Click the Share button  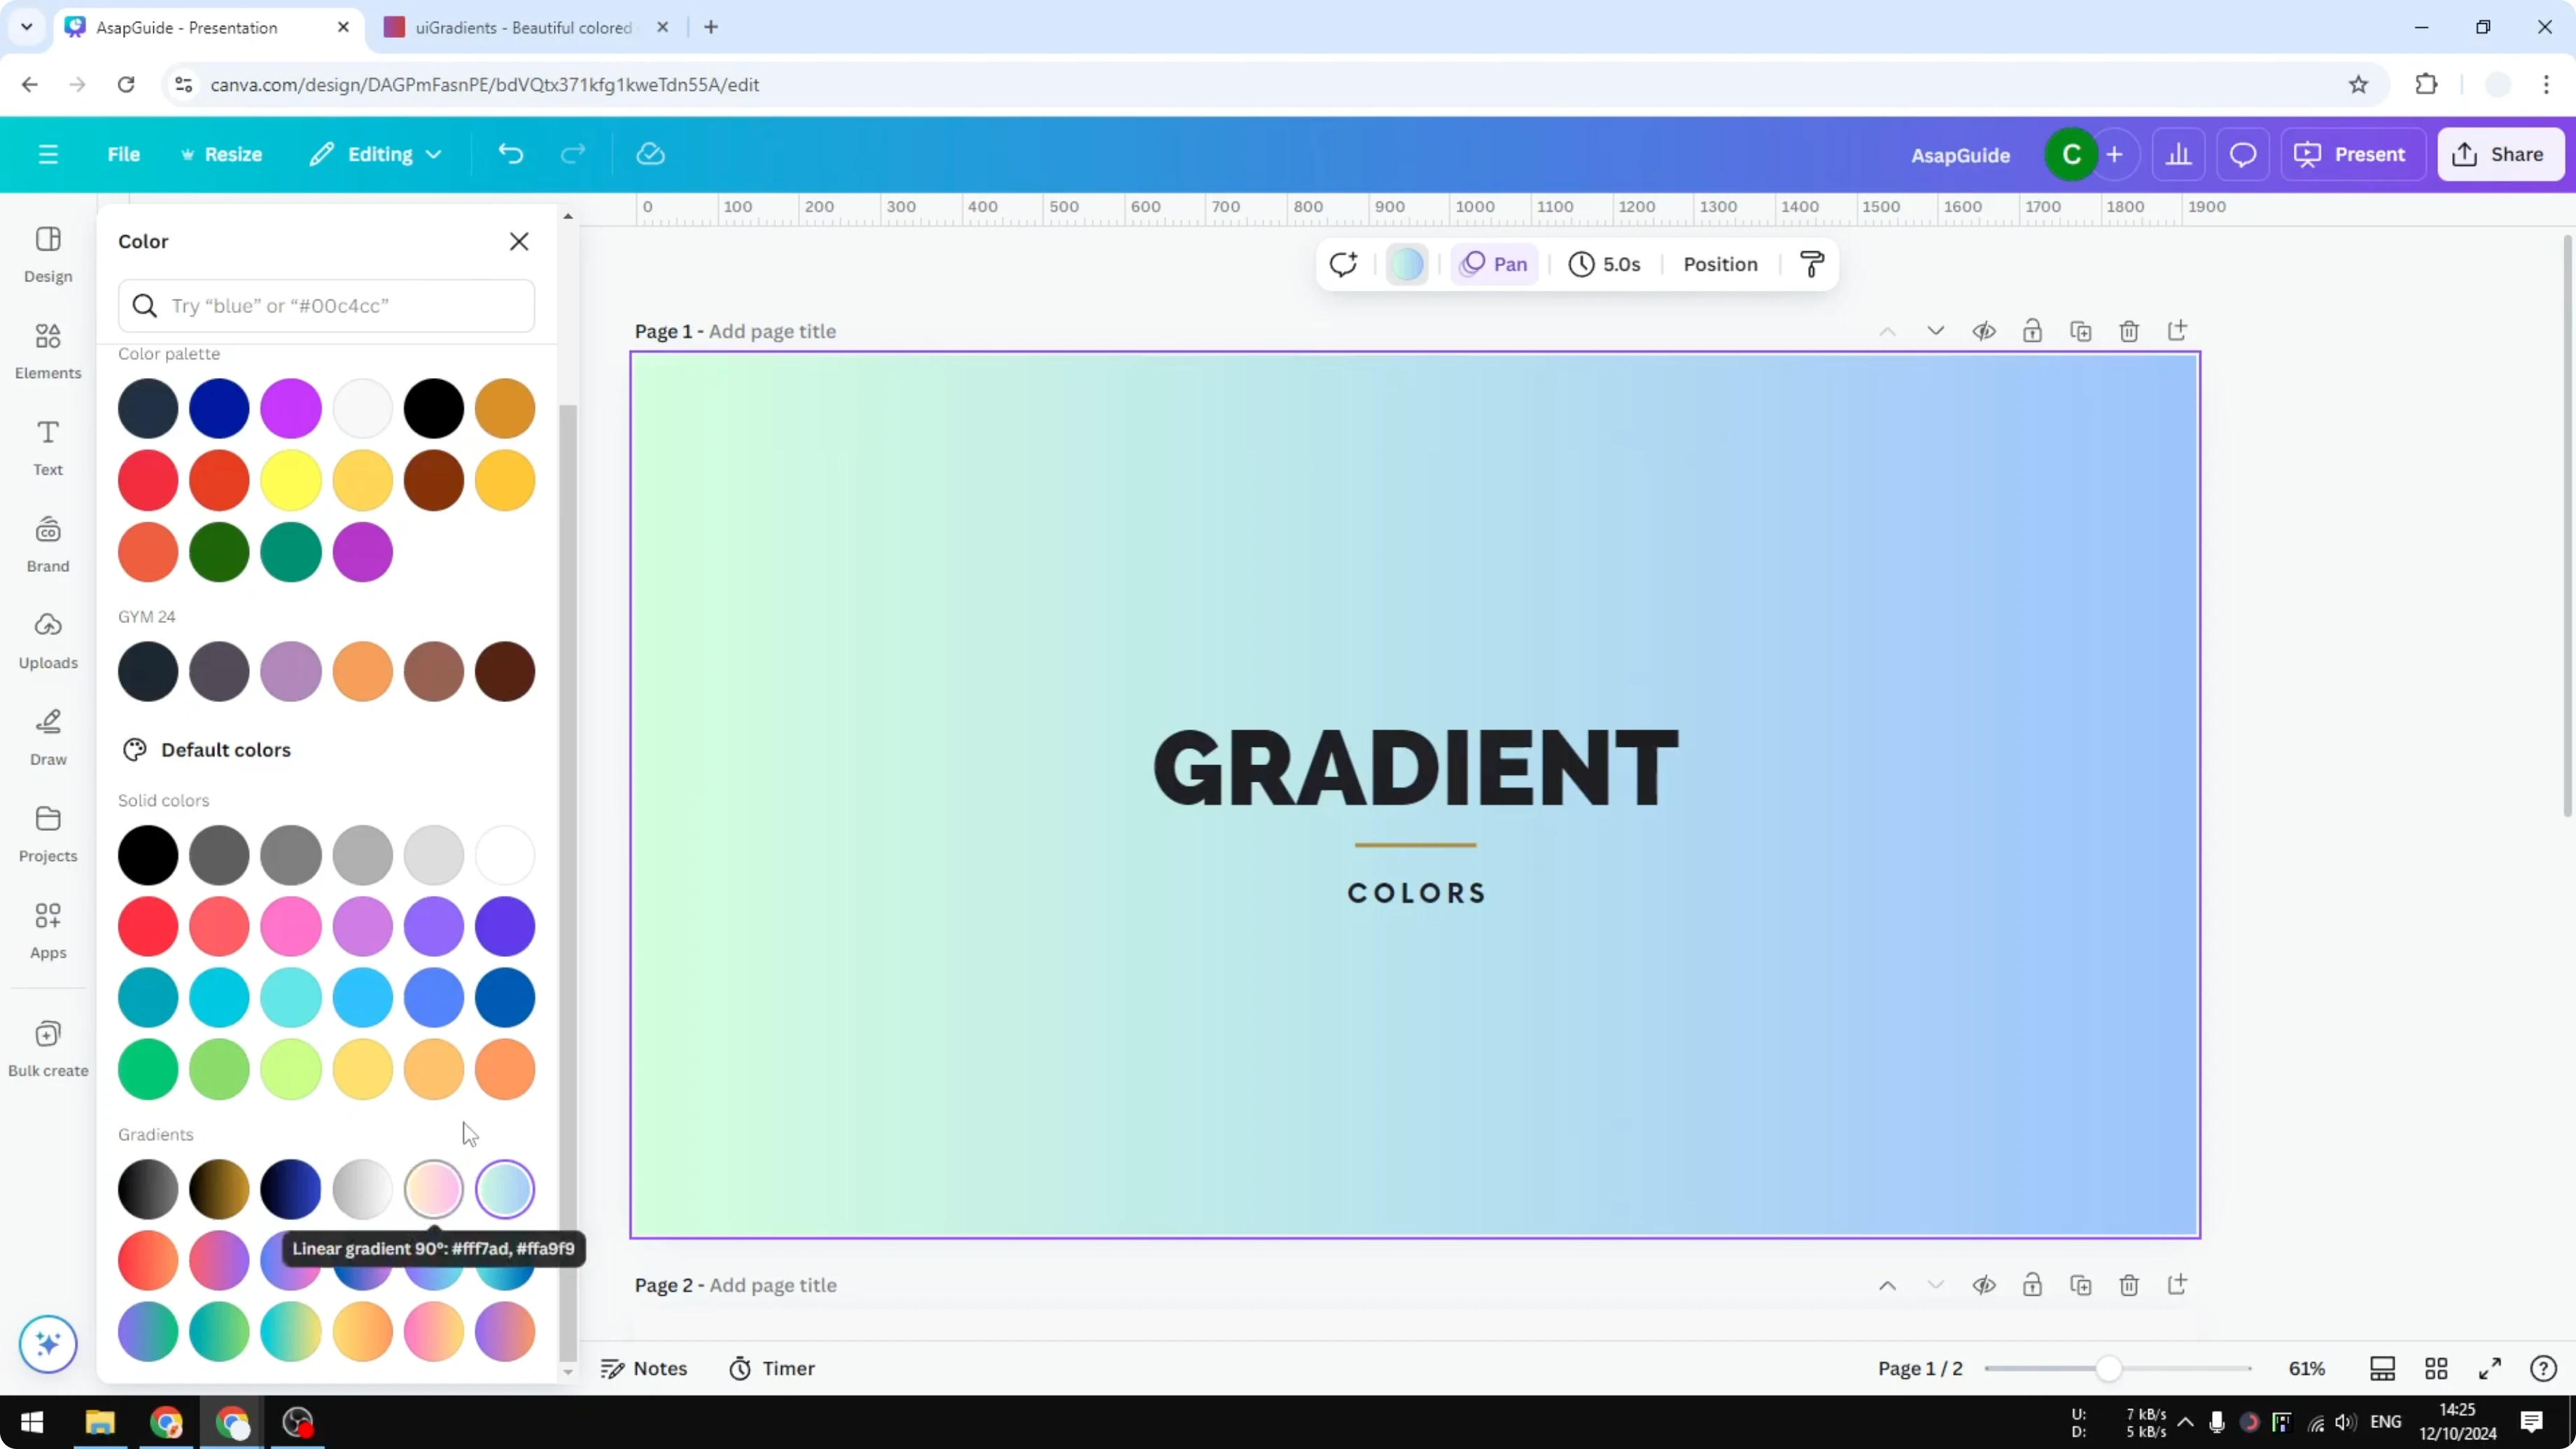point(2501,154)
